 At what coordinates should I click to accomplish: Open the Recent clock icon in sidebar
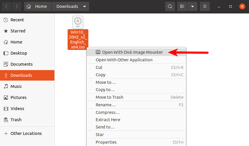[6, 20]
